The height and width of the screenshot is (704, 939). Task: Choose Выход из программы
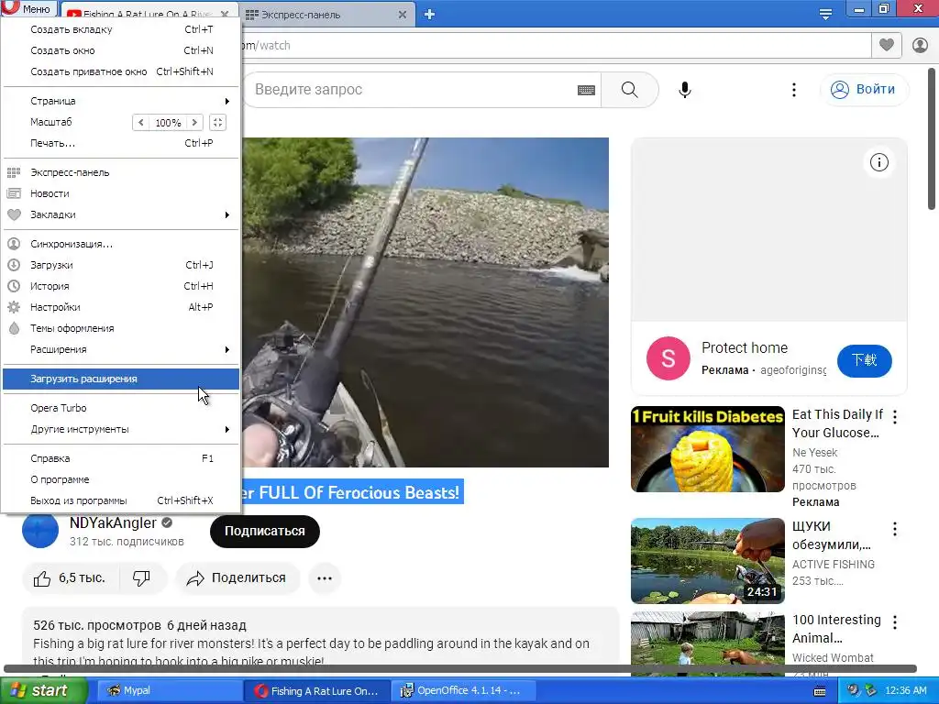[121, 500]
